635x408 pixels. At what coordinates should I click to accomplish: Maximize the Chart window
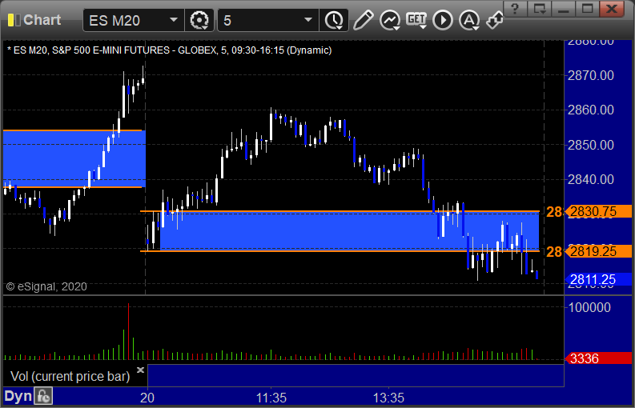[x=587, y=8]
